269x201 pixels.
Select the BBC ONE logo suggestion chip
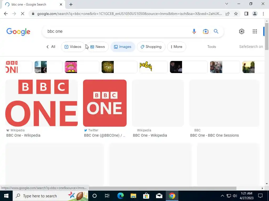[x=19, y=67]
